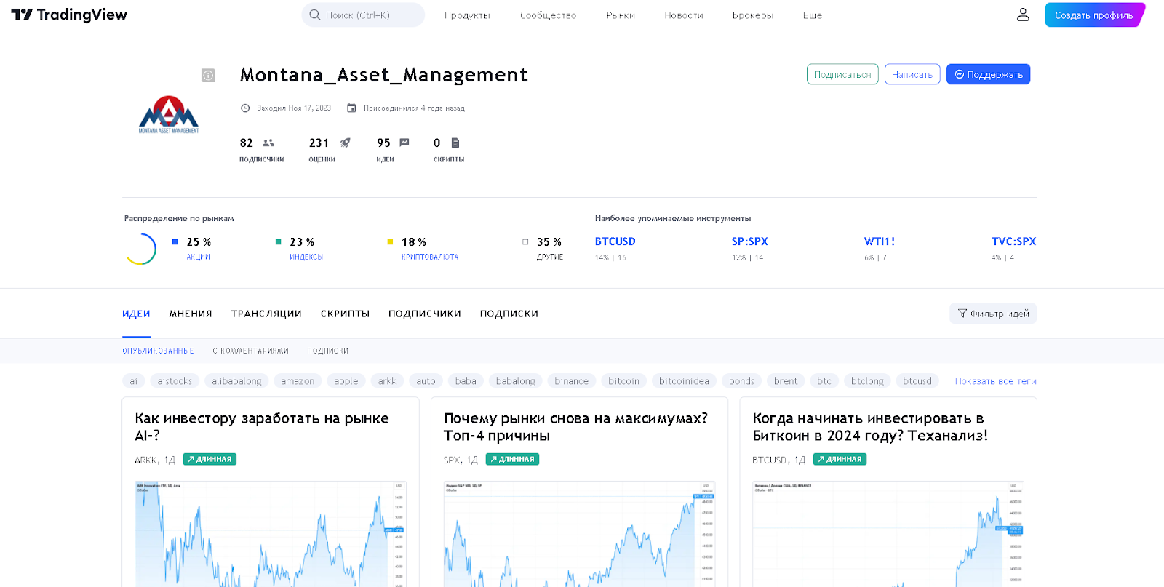1164x587 pixels.
Task: Select the ai tag
Action: click(x=133, y=380)
